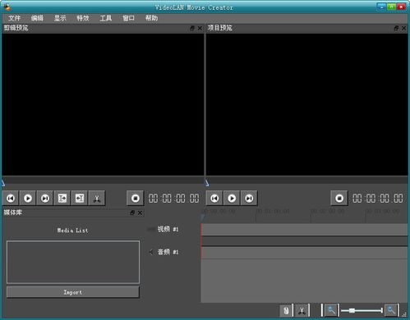Viewport: 410px width, 320px height.
Task: Close the 项目预览 panel
Action: (404, 28)
